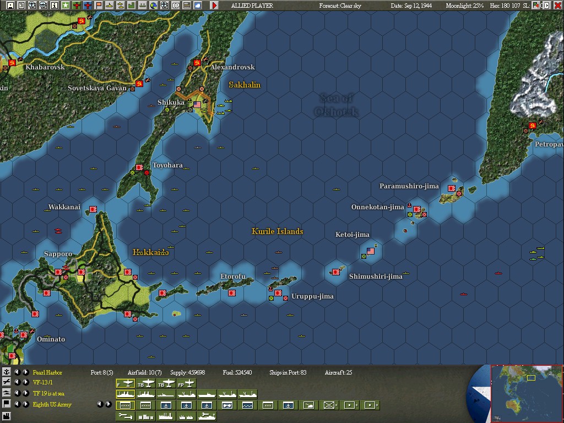The image size is (564, 423).
Task: Select Soviet base at Khabarovsk
Action: coord(12,63)
